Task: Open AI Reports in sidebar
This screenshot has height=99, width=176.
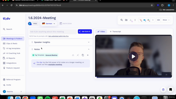Action: click(9, 58)
